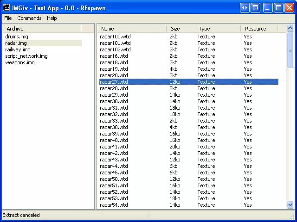Viewport: 297px width, 222px height.
Task: Select radar54.wtd file
Action: [189, 205]
